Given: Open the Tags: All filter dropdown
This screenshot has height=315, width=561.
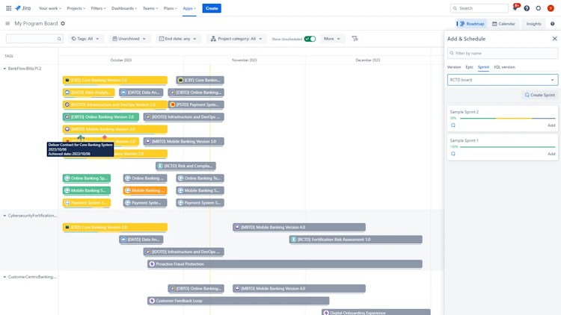Looking at the screenshot, I should point(85,39).
